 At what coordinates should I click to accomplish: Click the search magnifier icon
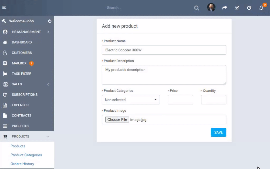(x=197, y=8)
